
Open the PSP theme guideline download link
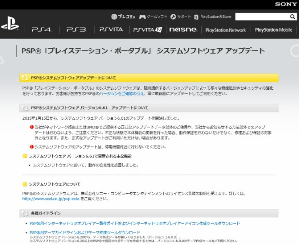pyautogui.click(x=85, y=232)
